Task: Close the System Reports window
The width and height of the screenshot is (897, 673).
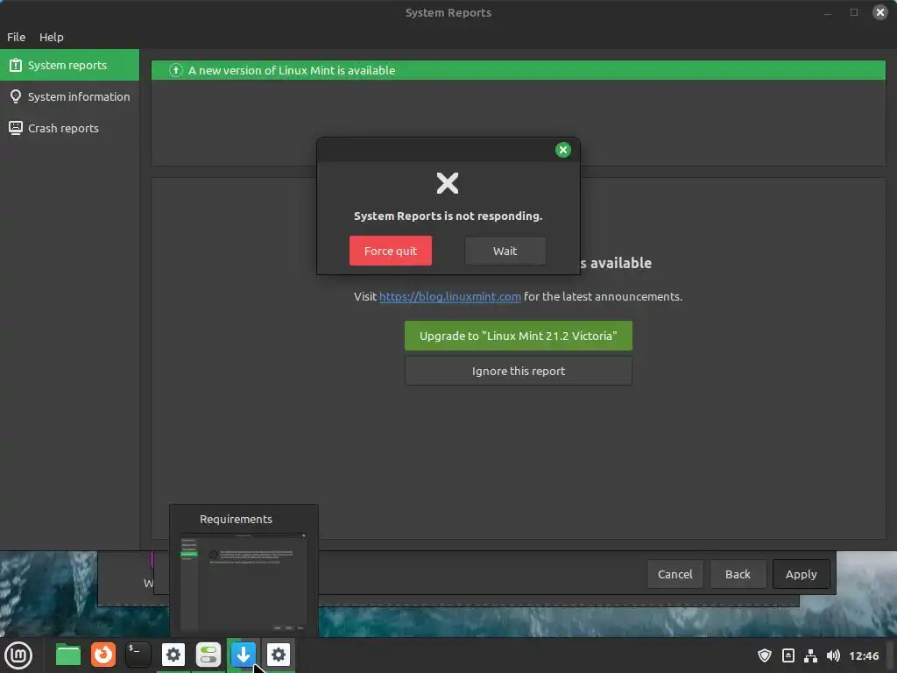Action: click(x=879, y=12)
